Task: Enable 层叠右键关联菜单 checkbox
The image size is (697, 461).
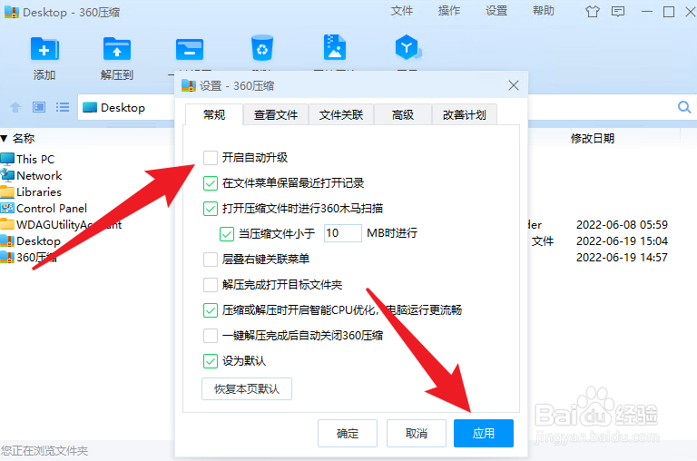Action: [x=211, y=260]
